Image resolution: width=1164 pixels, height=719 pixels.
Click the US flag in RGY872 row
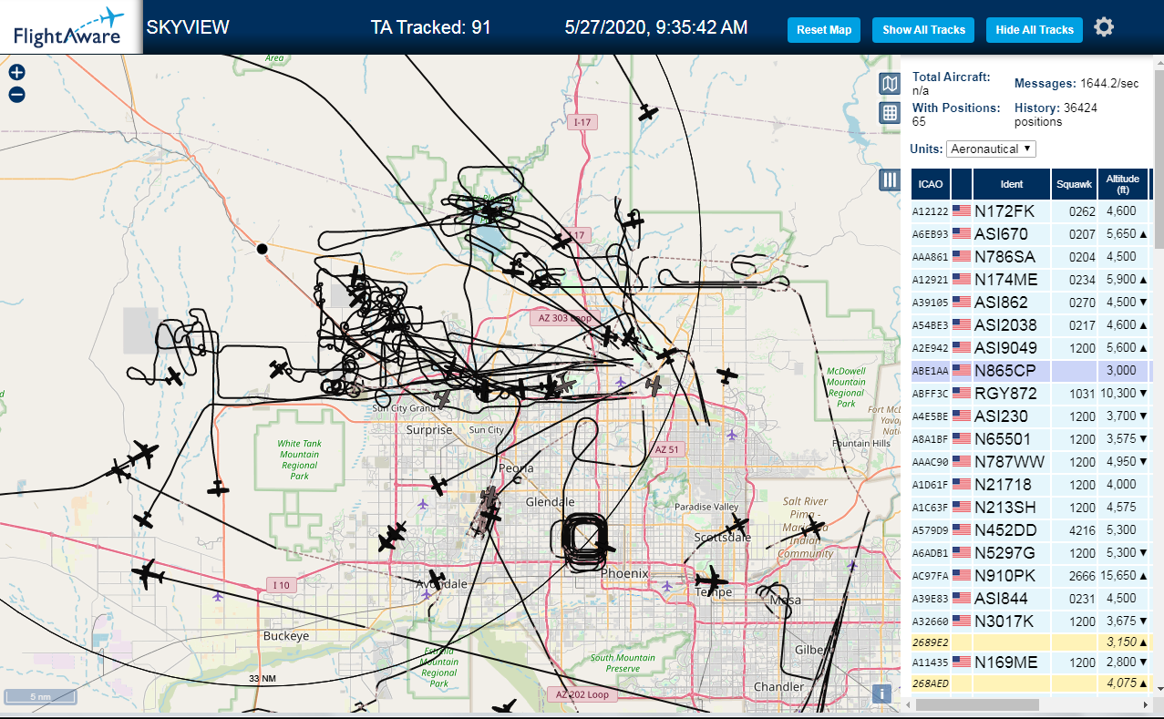(x=962, y=394)
